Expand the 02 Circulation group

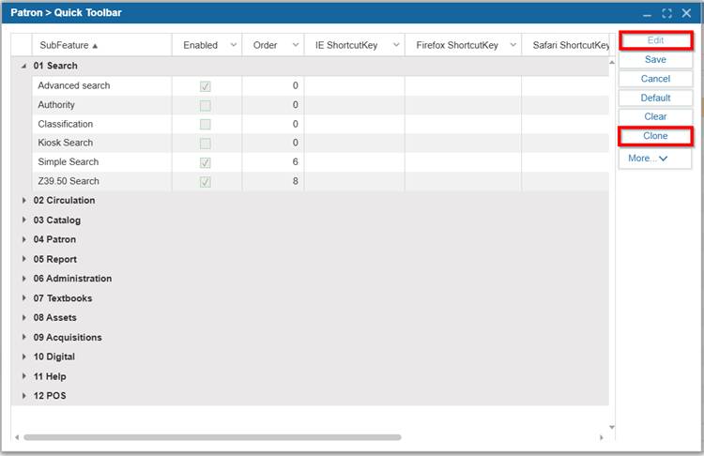pos(23,201)
